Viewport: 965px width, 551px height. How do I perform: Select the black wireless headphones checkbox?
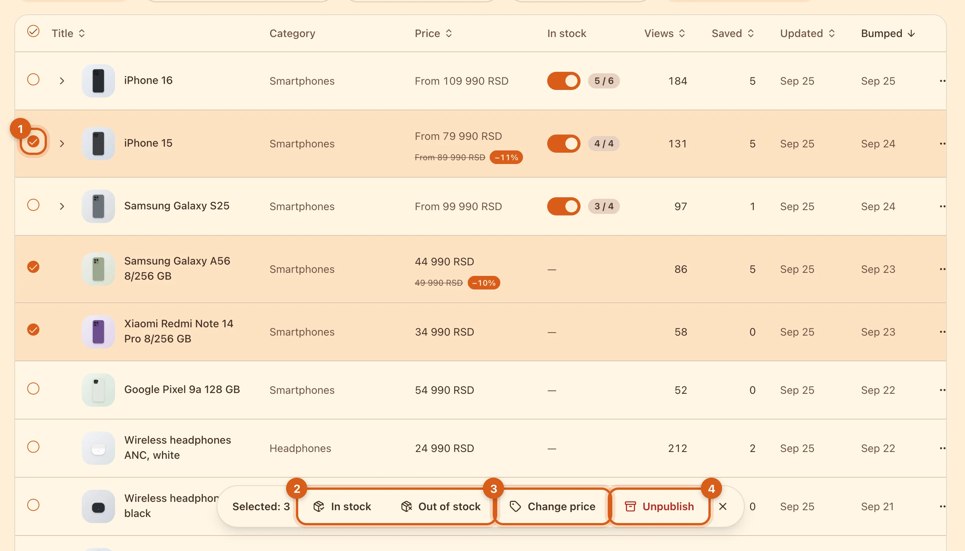33,506
